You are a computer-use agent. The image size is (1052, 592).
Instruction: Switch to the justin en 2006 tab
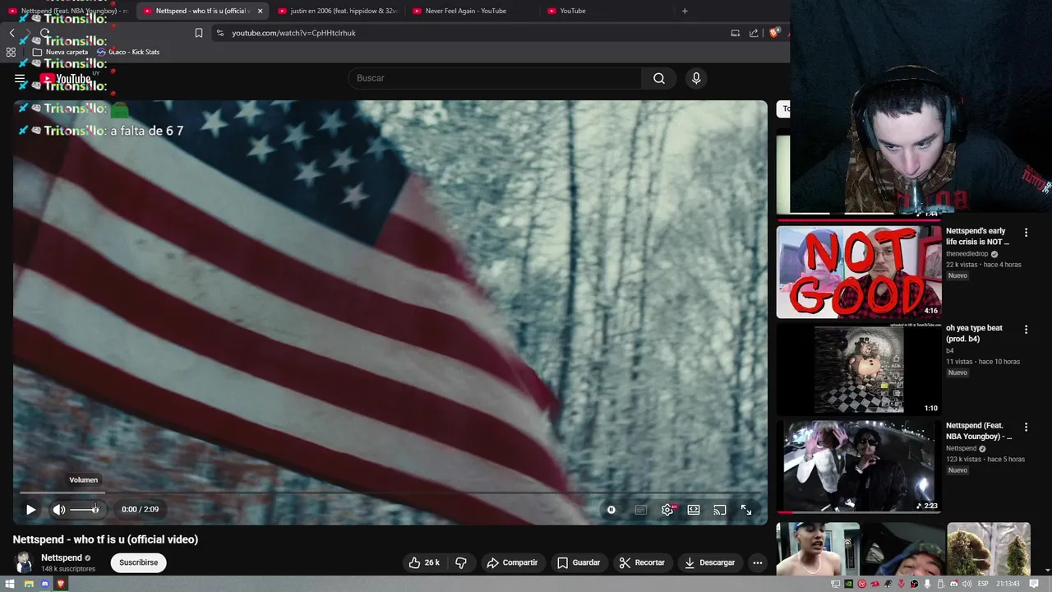pyautogui.click(x=337, y=11)
